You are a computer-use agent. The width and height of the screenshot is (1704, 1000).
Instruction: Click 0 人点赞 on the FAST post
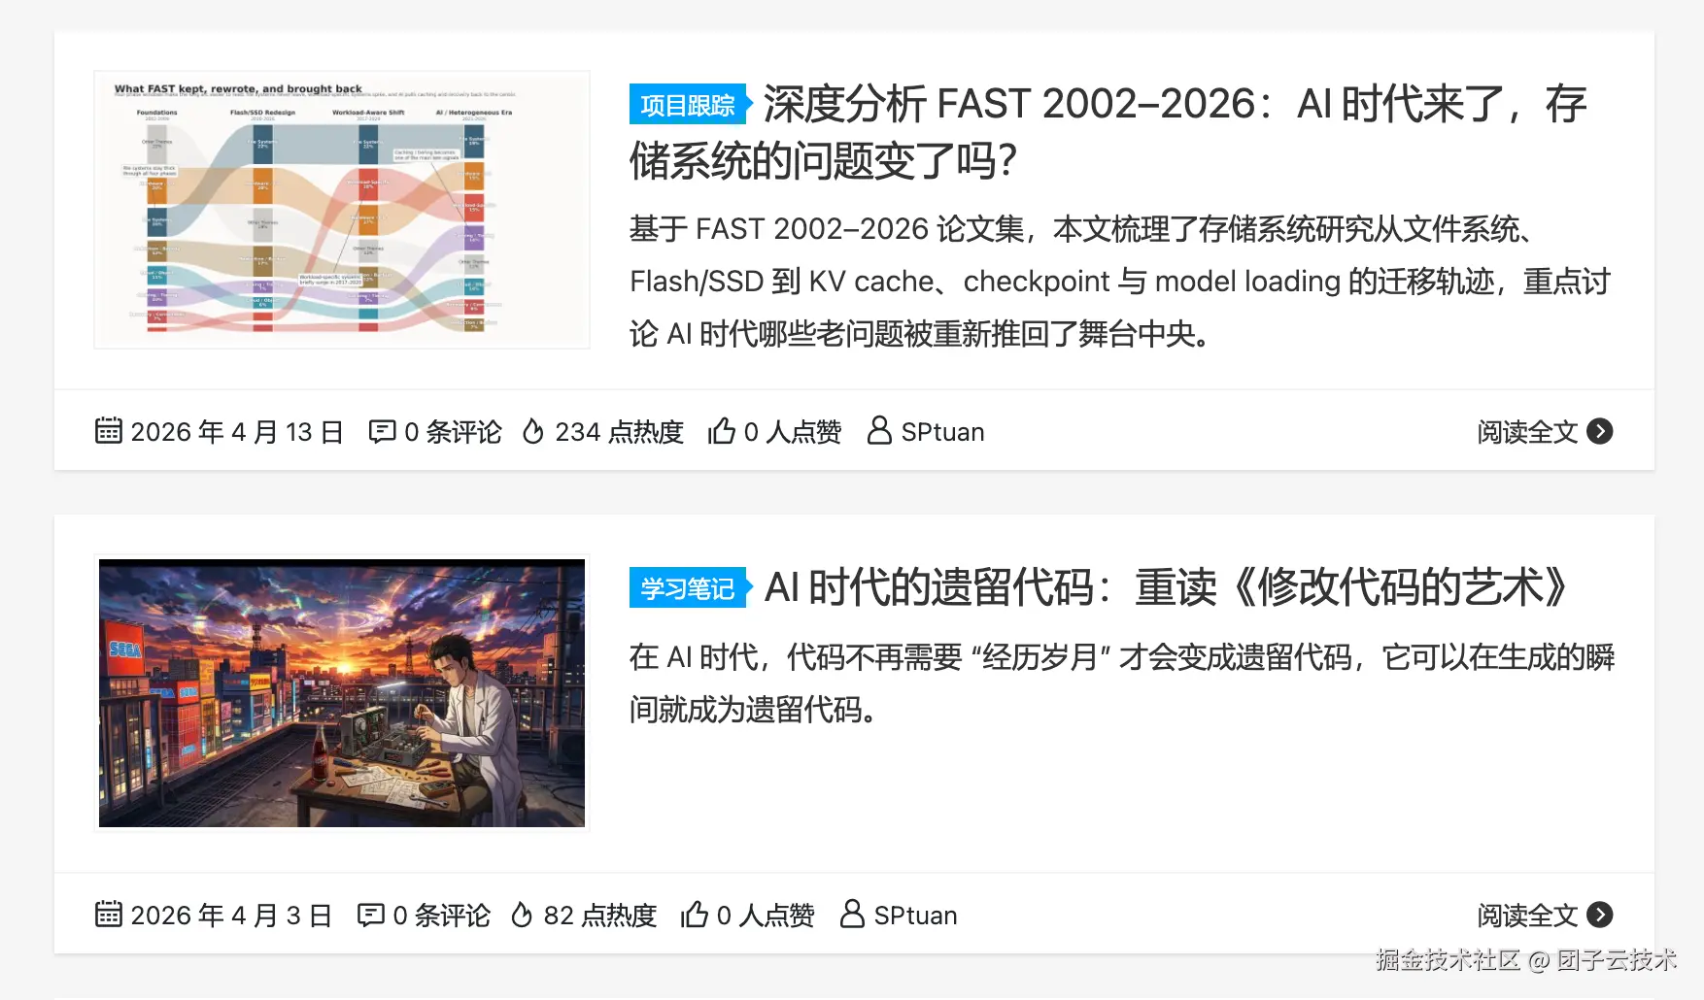click(793, 432)
